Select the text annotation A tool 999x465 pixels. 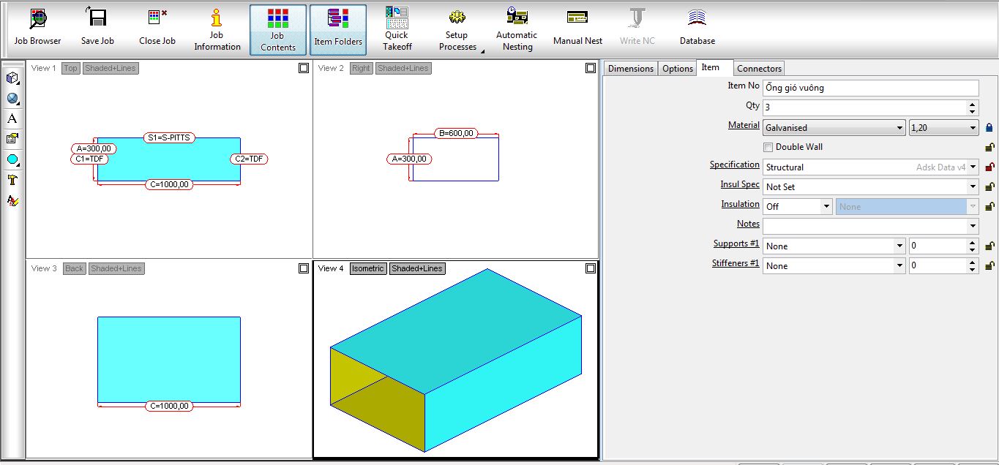pos(12,118)
